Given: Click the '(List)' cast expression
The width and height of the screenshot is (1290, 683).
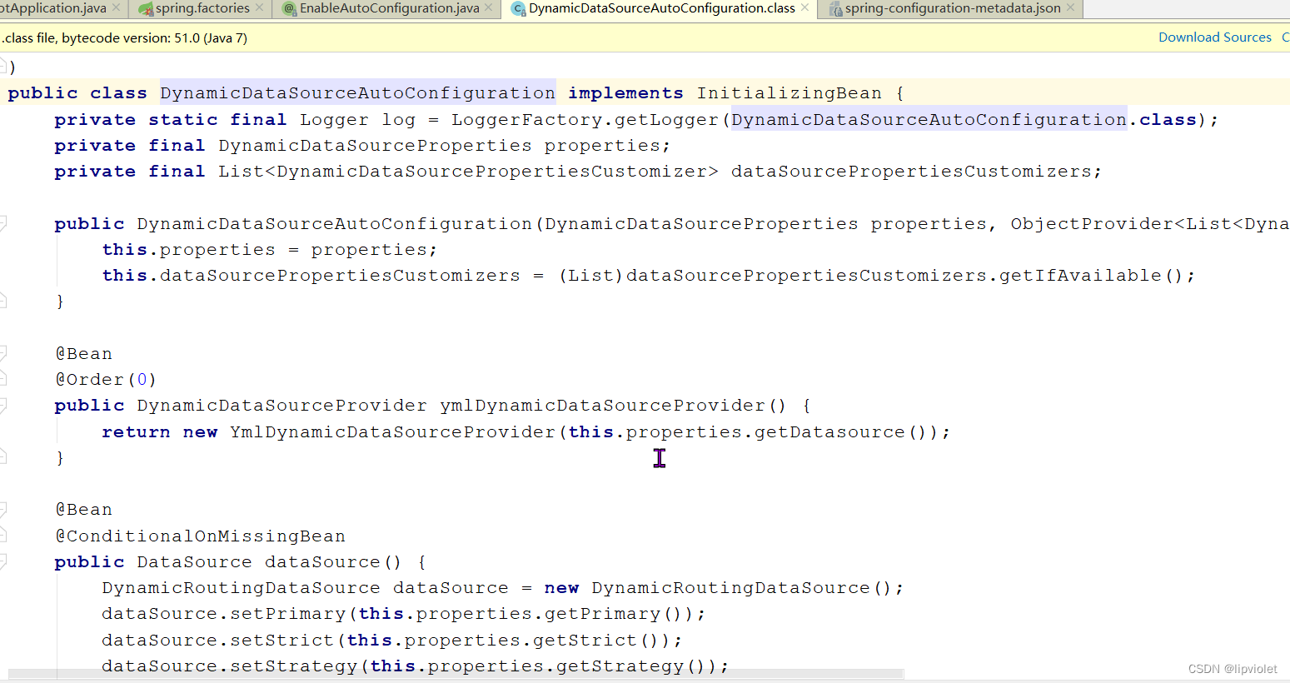Looking at the screenshot, I should tap(591, 276).
